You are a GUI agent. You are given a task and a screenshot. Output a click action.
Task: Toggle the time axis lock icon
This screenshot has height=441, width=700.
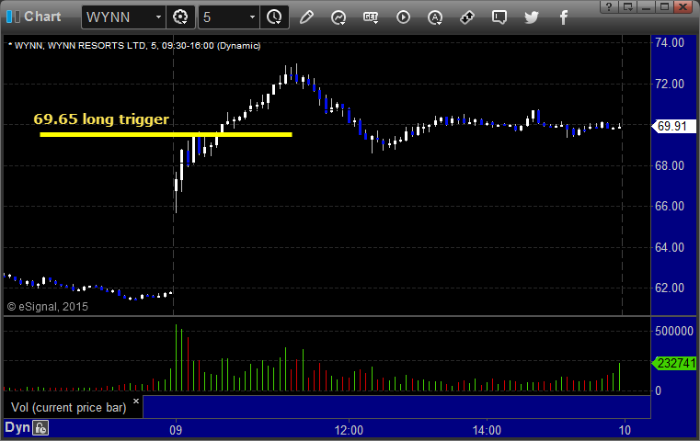[40, 428]
